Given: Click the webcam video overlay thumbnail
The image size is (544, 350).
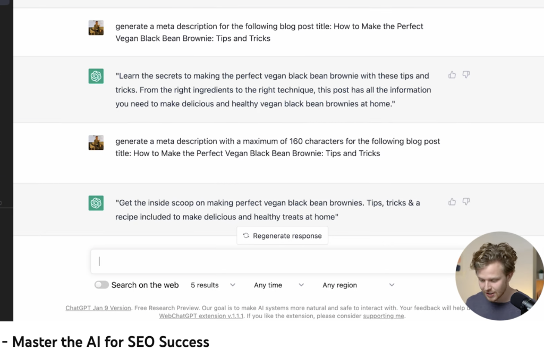Looking at the screenshot, I should click(498, 276).
